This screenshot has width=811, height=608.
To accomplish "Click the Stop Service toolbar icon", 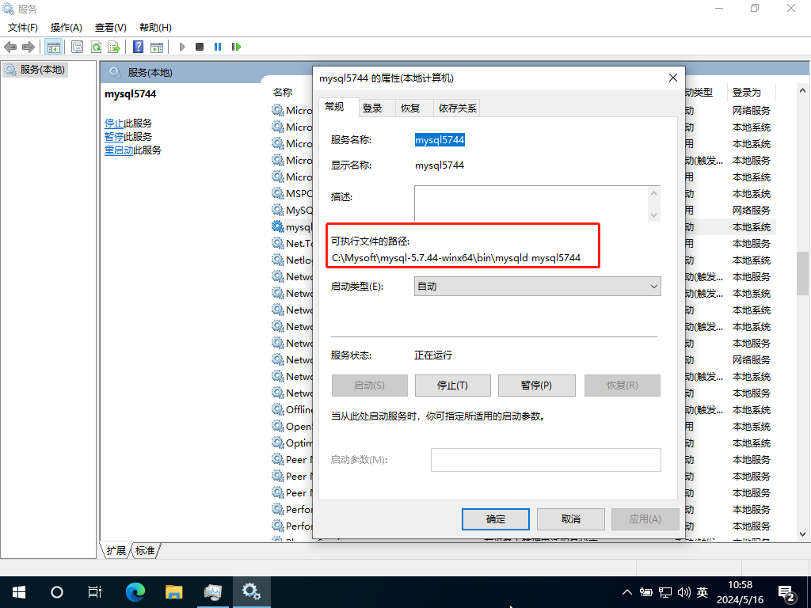I will (200, 47).
